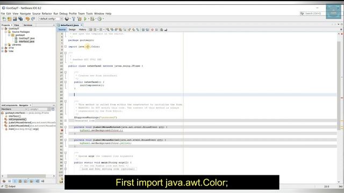Viewport: 344px width, 193px height.
Task: Click the Find Previous Occurrence icon
Action: [112, 29]
